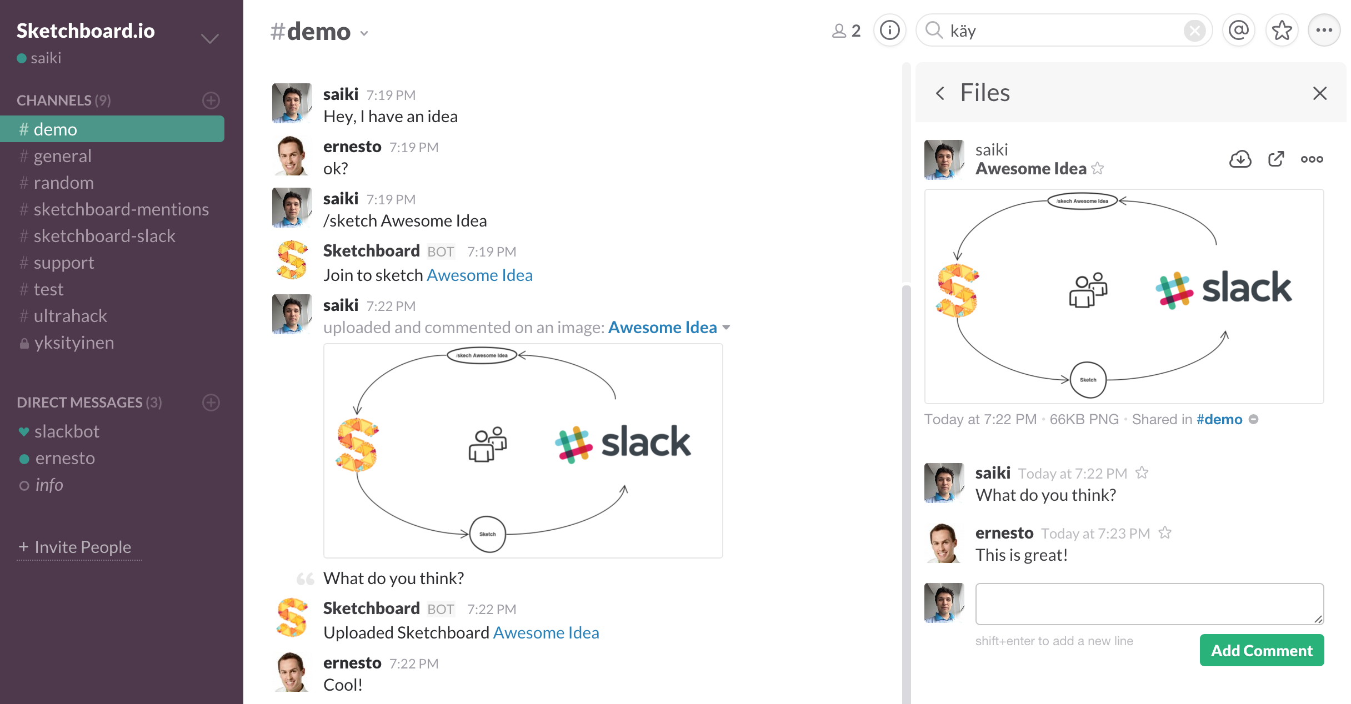Open mentions with the @ icon

point(1238,31)
